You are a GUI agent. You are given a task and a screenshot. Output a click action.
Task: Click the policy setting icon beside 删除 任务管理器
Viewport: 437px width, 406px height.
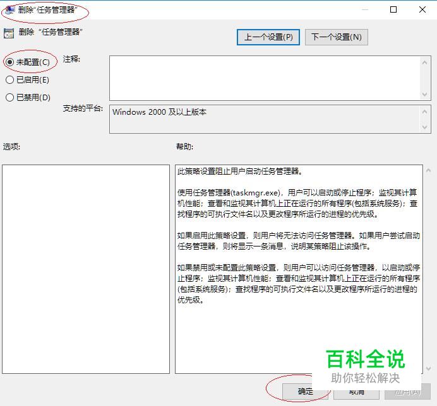click(9, 33)
